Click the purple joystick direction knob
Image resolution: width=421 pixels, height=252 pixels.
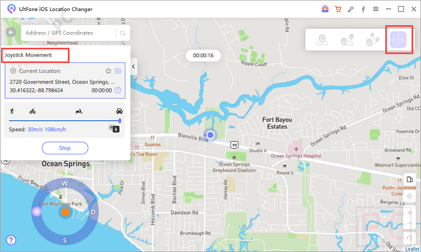pos(36,212)
